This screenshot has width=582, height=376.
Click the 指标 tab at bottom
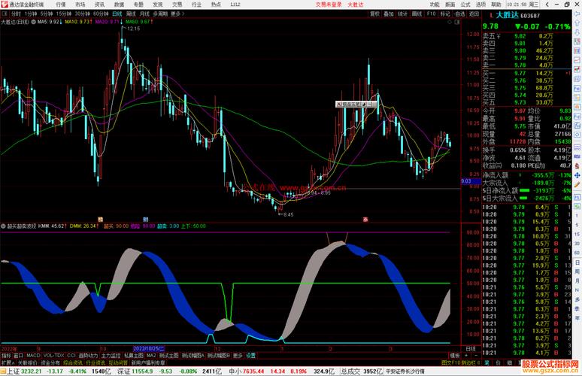tap(6, 356)
